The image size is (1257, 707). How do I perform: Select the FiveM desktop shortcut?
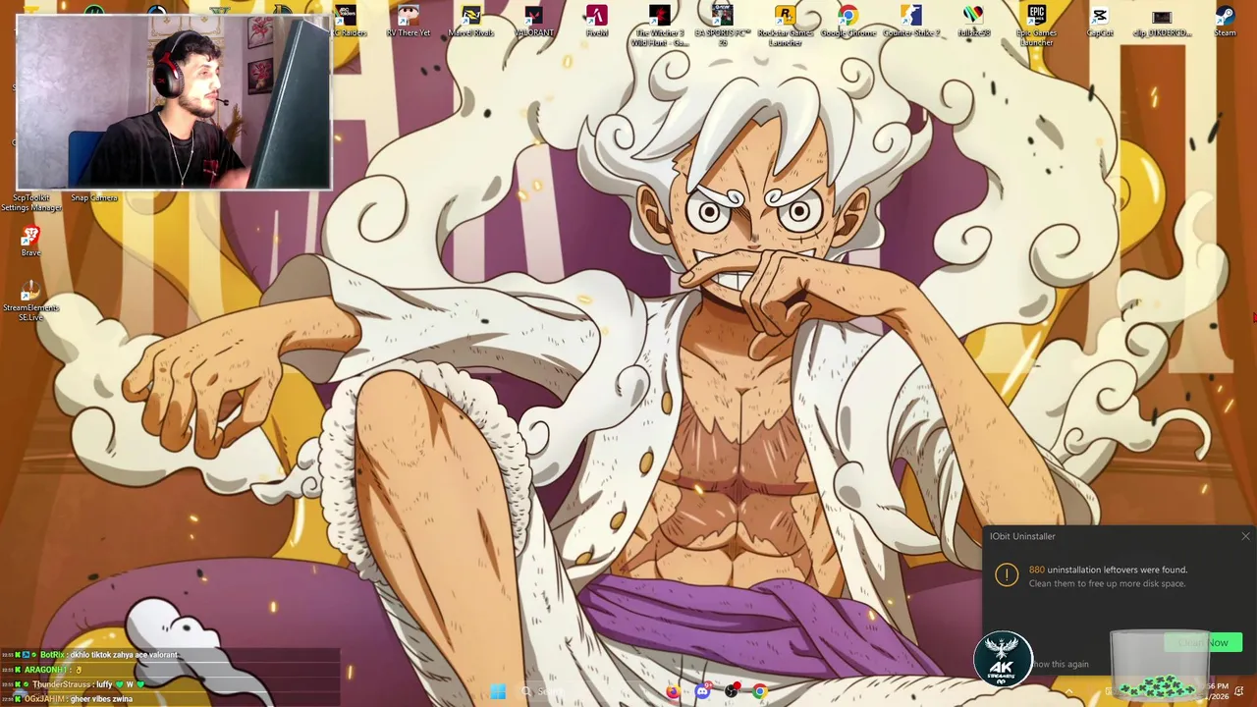tap(596, 22)
